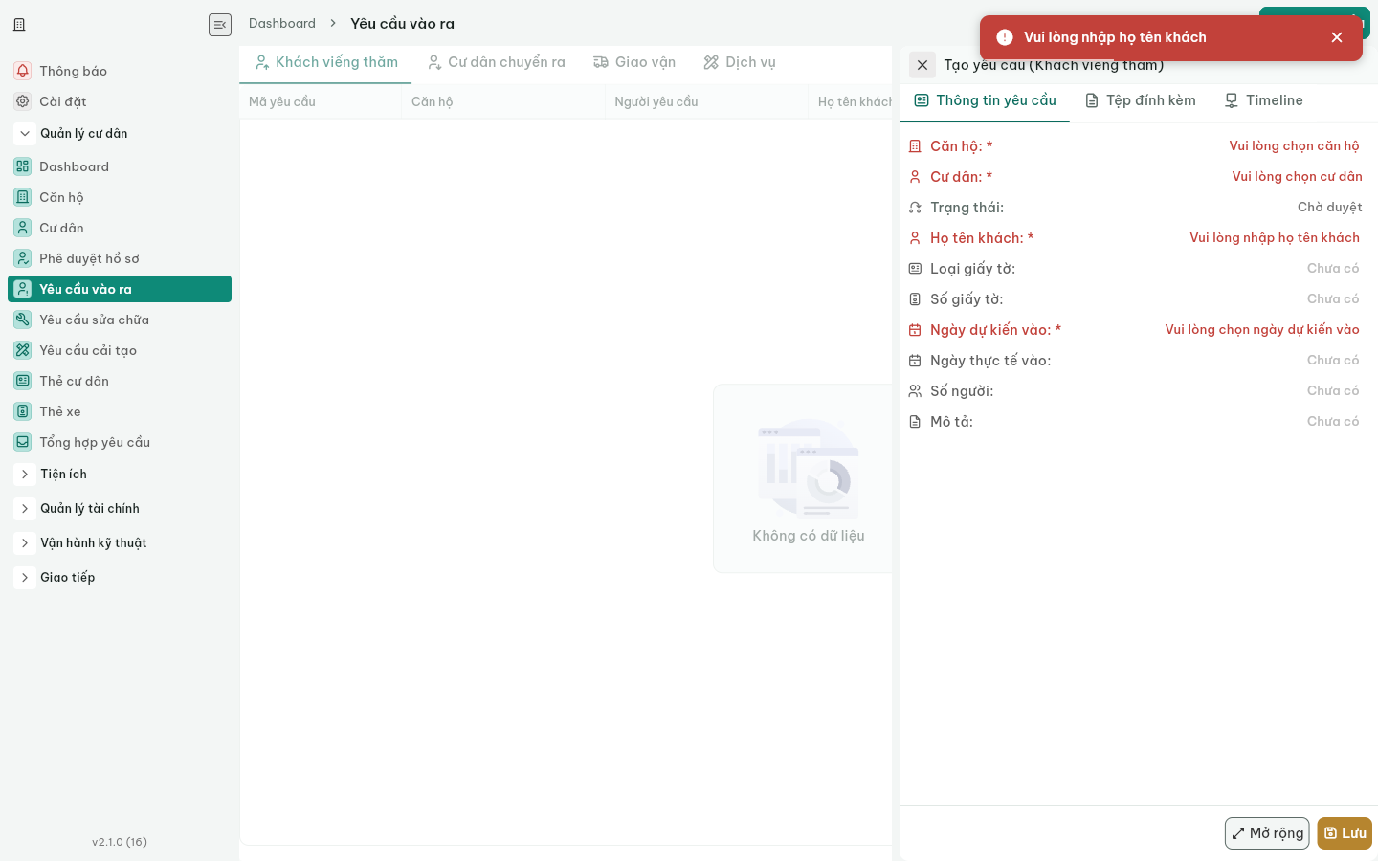Open Căn hộ sidebar item
1378x861 pixels.
(x=120, y=197)
